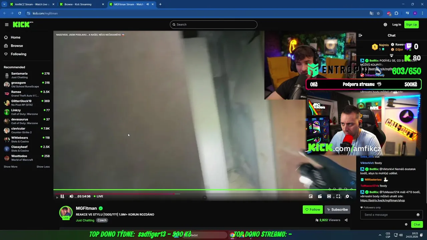This screenshot has width=427, height=240.
Task: Switch to Browse - Kick Streaming tab
Action: pos(81,4)
